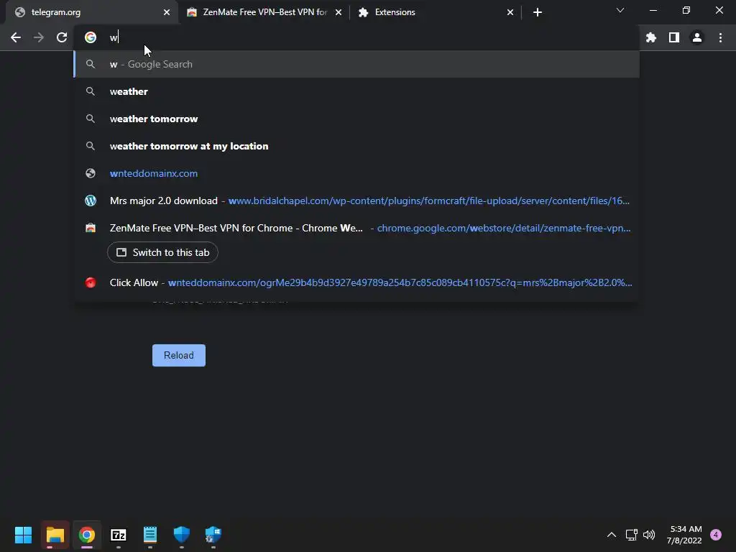The width and height of the screenshot is (736, 552).
Task: Click the Chrome icon in the taskbar
Action: tap(87, 535)
